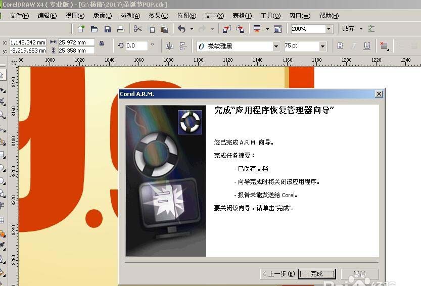
Task: Select the Crop tool in toolbox
Action: tap(3, 102)
